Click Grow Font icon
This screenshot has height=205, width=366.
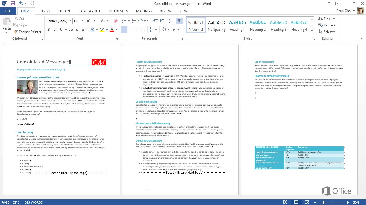[x=89, y=21]
